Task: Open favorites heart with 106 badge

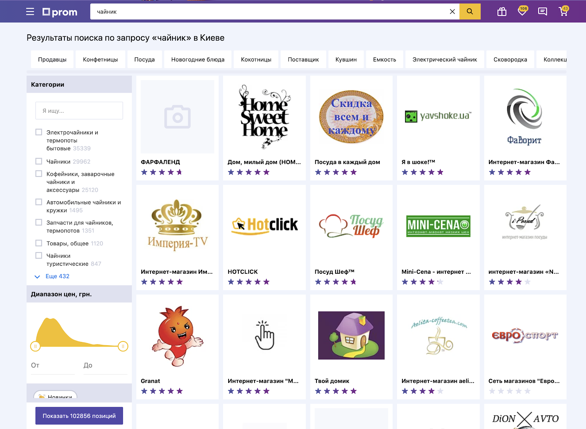Action: pyautogui.click(x=523, y=11)
